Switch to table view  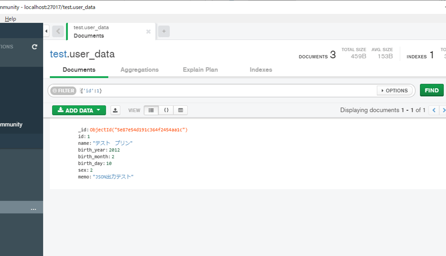pos(181,110)
